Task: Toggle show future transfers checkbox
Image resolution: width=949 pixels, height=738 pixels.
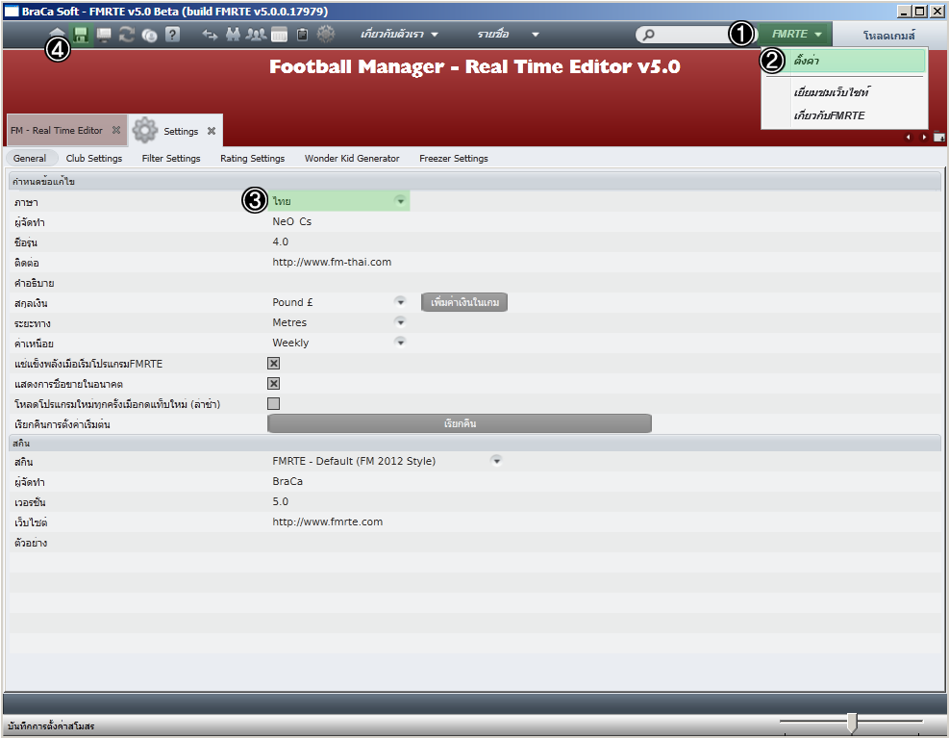Action: 274,384
